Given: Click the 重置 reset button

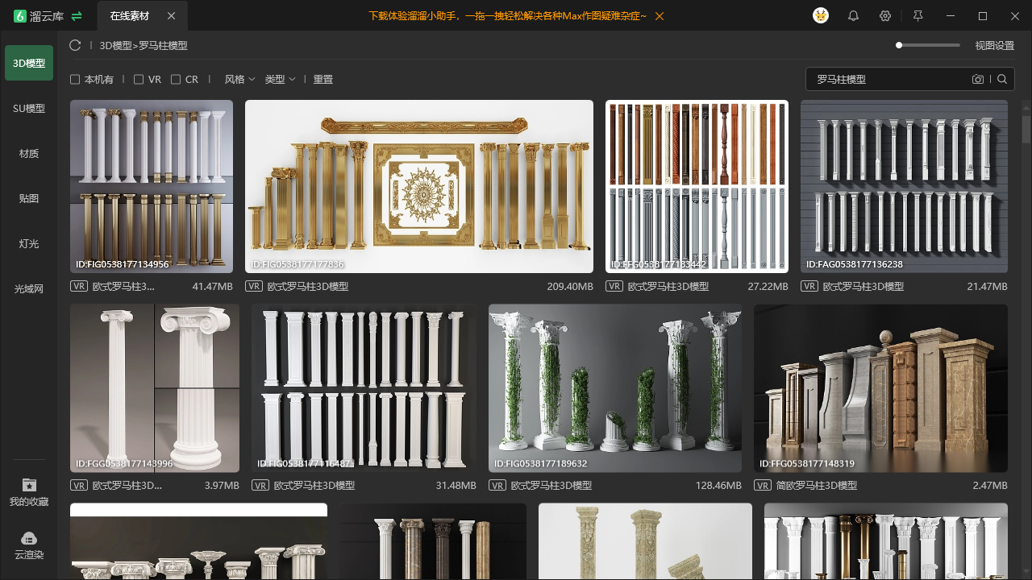Looking at the screenshot, I should point(323,79).
